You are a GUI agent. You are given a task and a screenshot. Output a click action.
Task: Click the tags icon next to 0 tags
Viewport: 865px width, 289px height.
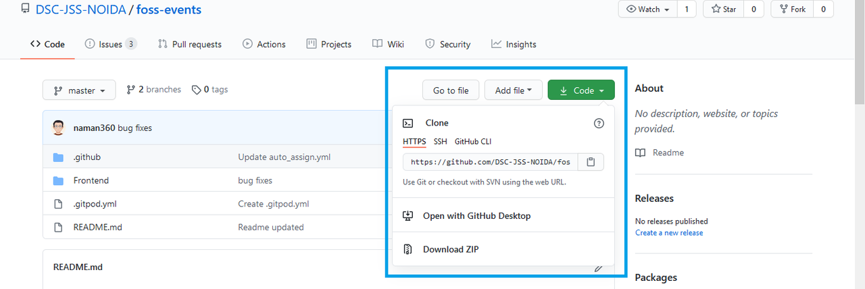pos(197,90)
